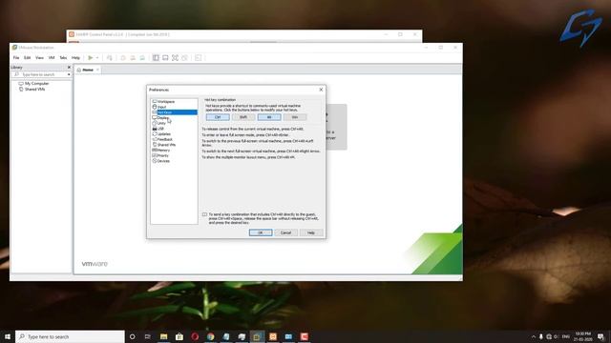Open Task View on the taskbar
Screen dimensions: 611x343
148,336
